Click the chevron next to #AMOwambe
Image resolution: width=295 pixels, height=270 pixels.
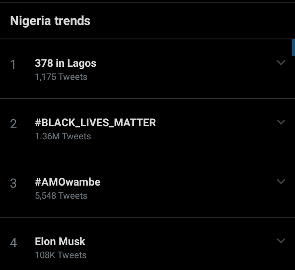click(x=281, y=182)
